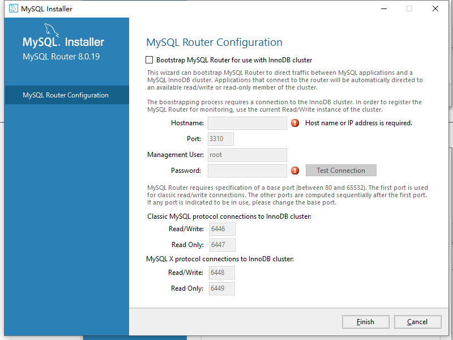The width and height of the screenshot is (453, 340).
Task: Click the Cancel button
Action: [x=417, y=322]
